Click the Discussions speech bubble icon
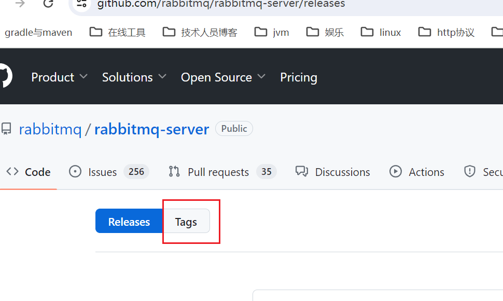Screen dimensions: 503x301 click(302, 171)
